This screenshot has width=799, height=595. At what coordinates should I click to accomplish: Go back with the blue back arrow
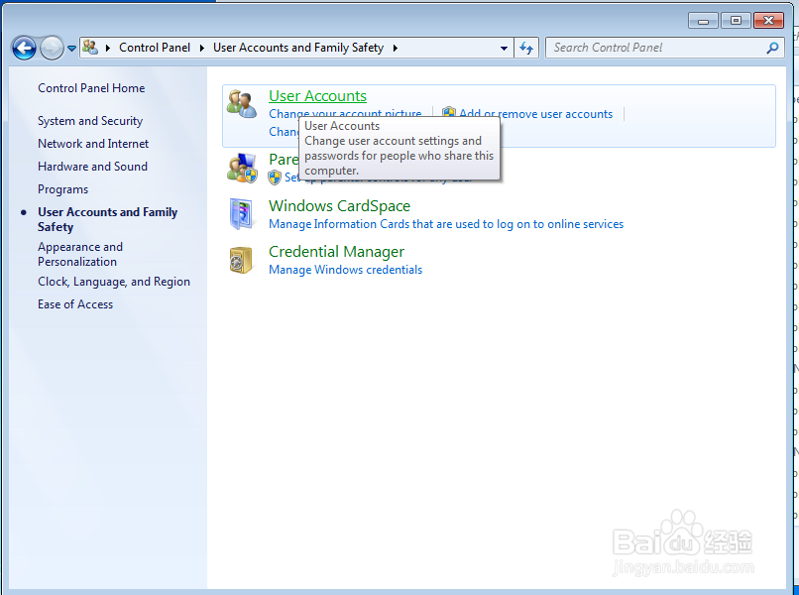(x=24, y=49)
